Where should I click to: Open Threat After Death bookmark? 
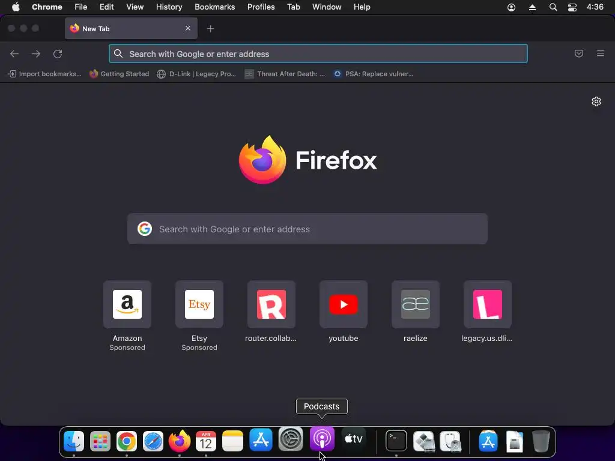(285, 74)
